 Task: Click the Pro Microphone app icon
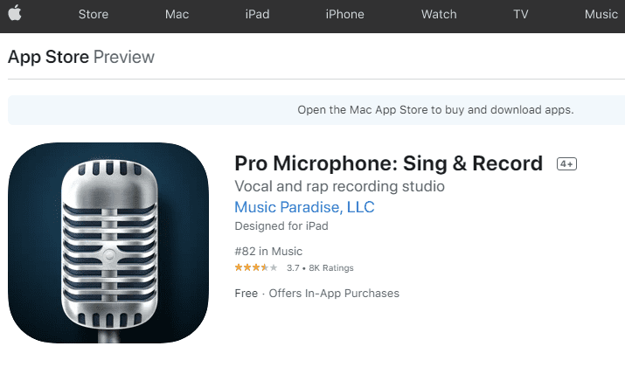coord(108,243)
